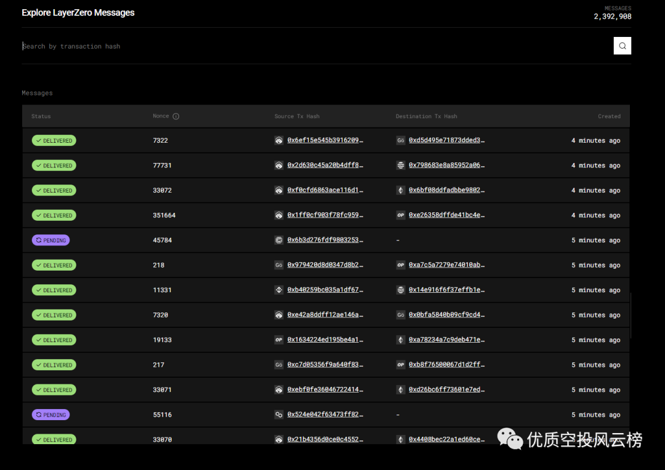Screen dimensions: 665x470
Task: Click Ethereum destination icon in nonce 33072 row
Action: 400,190
